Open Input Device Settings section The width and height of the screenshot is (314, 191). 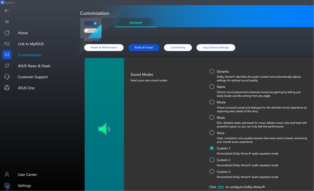click(216, 48)
